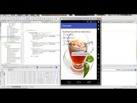Open emulator battery settings icon

point(98,22)
